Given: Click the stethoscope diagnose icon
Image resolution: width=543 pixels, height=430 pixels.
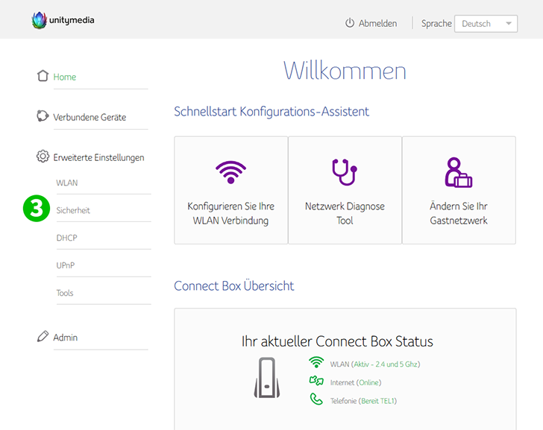Looking at the screenshot, I should pos(345,172).
